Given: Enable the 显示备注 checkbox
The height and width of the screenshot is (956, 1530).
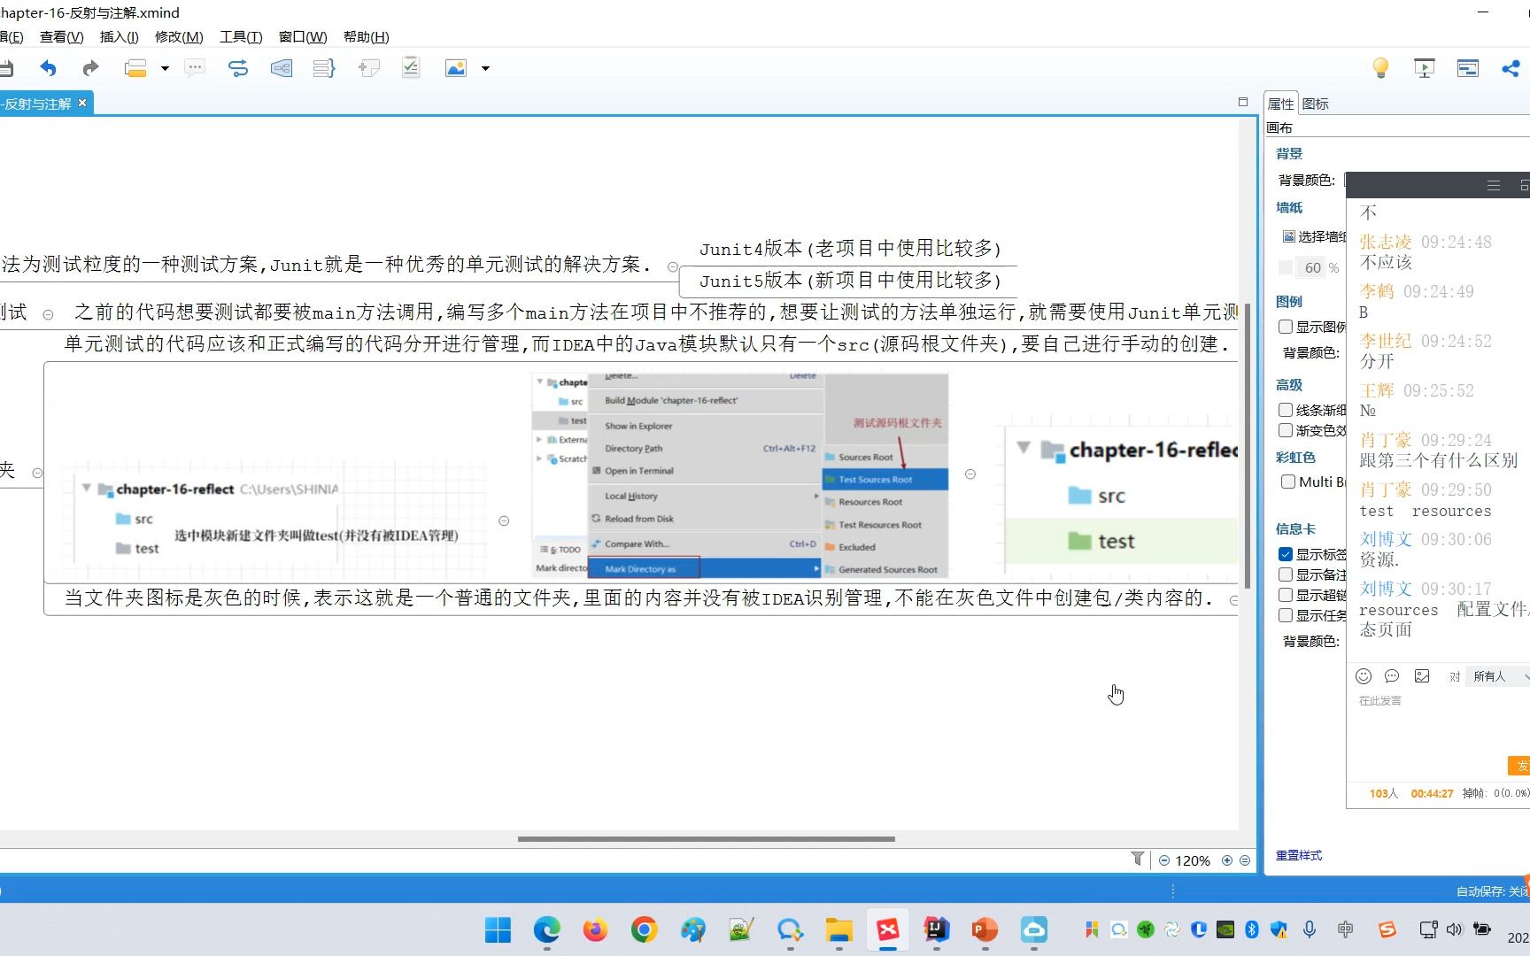Looking at the screenshot, I should (1286, 574).
